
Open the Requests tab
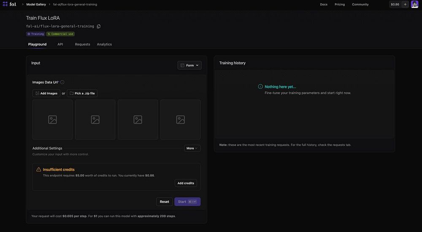coord(82,44)
